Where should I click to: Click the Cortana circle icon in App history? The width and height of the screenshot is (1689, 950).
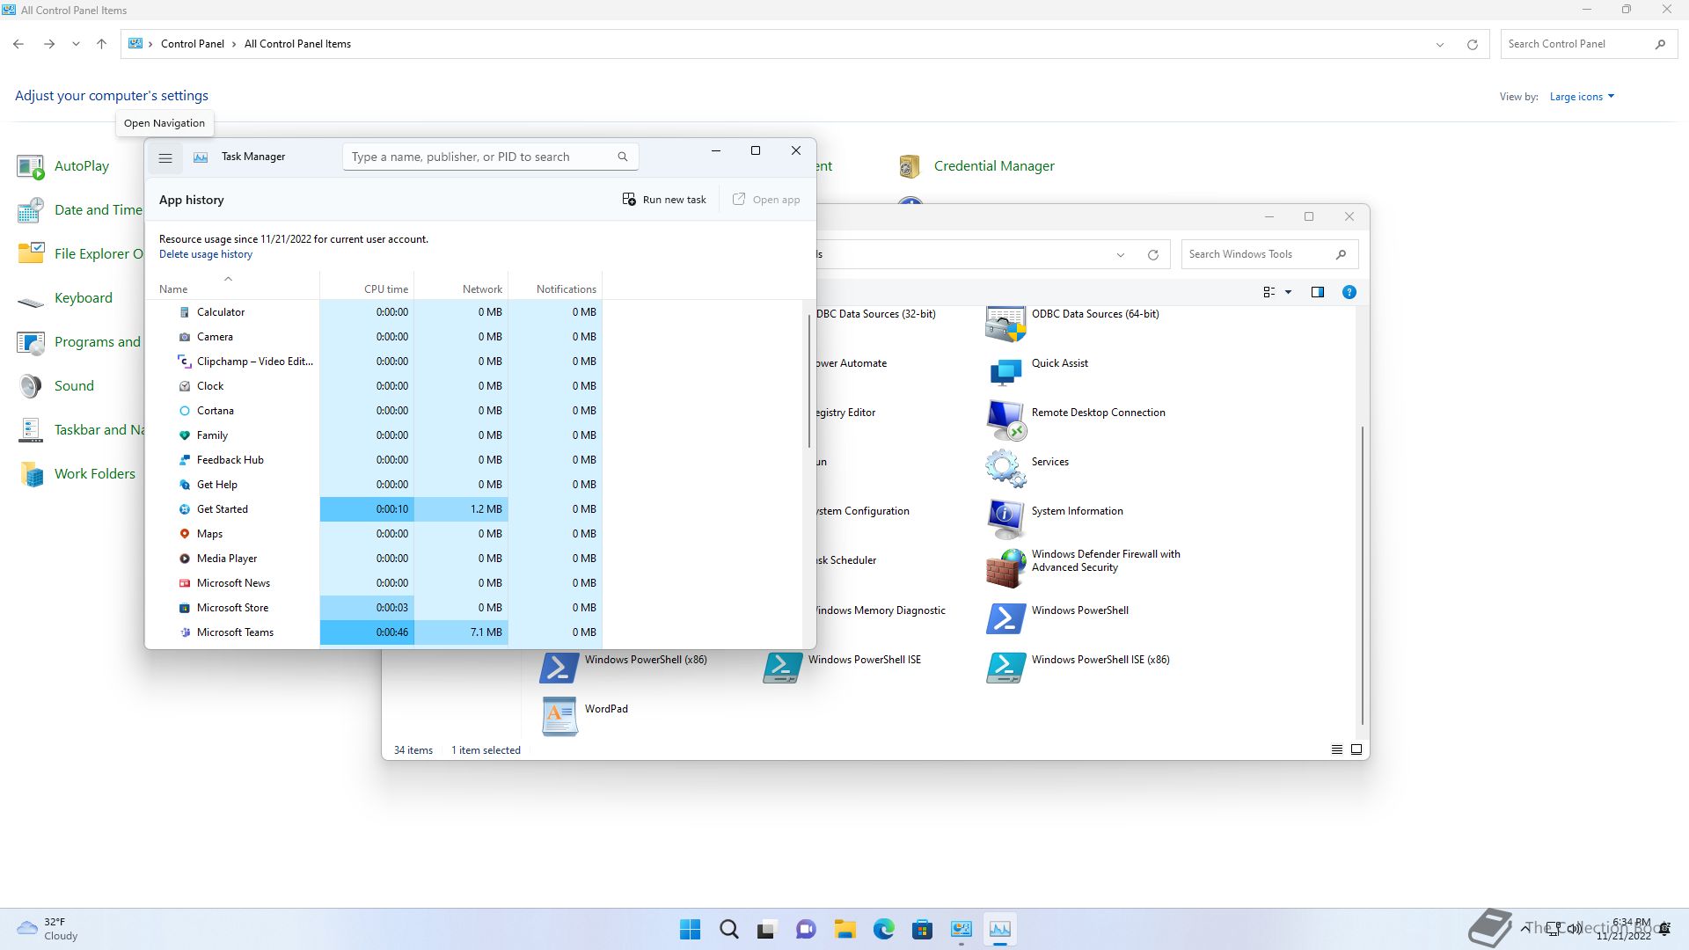185,411
